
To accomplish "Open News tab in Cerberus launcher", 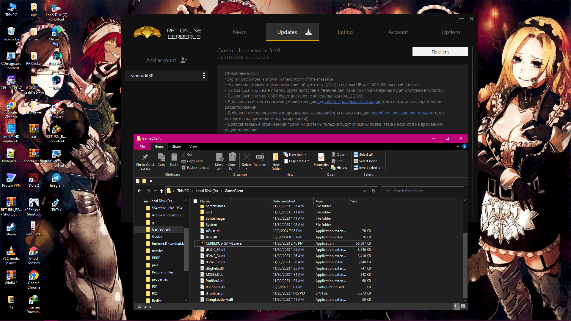I will tap(239, 32).
